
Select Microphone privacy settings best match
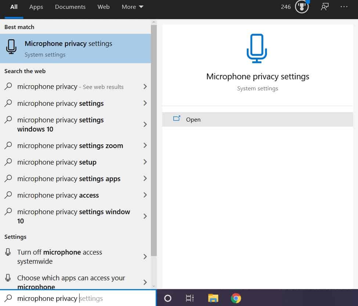point(75,48)
